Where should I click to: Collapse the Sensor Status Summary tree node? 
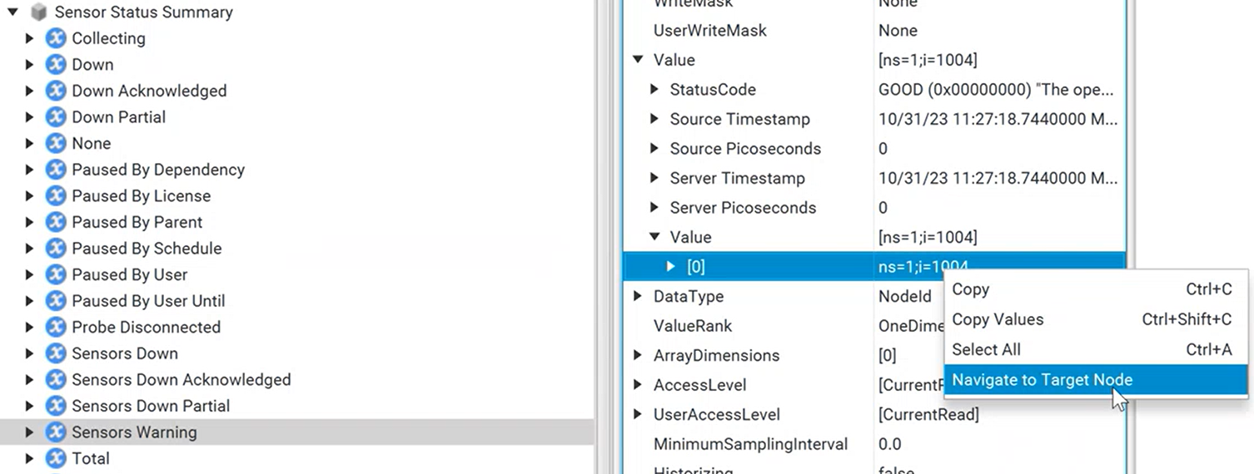coord(12,12)
